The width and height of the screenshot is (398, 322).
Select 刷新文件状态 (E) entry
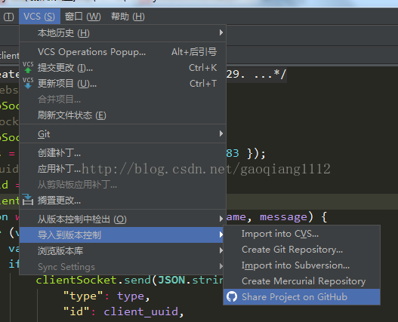coord(122,115)
